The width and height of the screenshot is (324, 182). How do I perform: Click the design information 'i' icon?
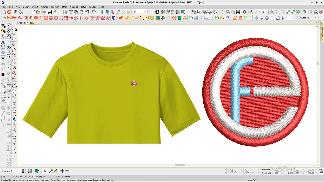pos(157,12)
